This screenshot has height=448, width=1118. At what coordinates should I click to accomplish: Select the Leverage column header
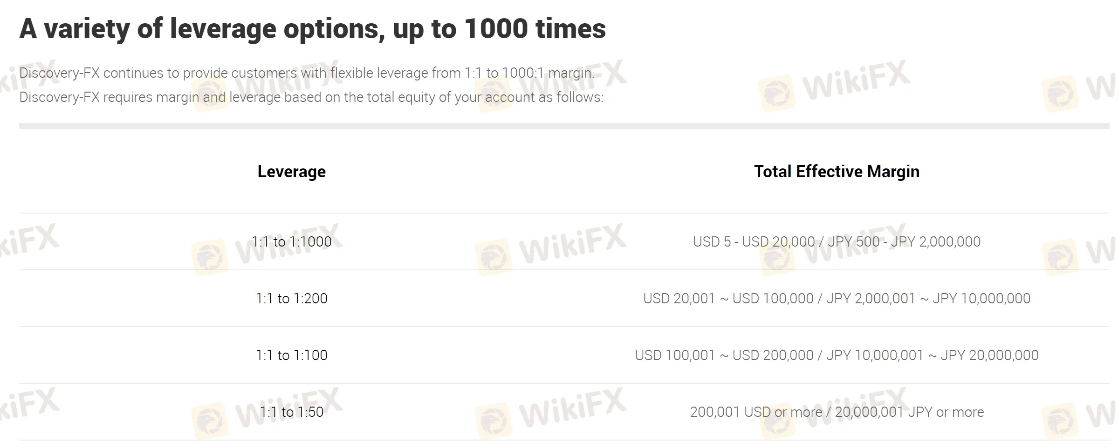pos(291,172)
